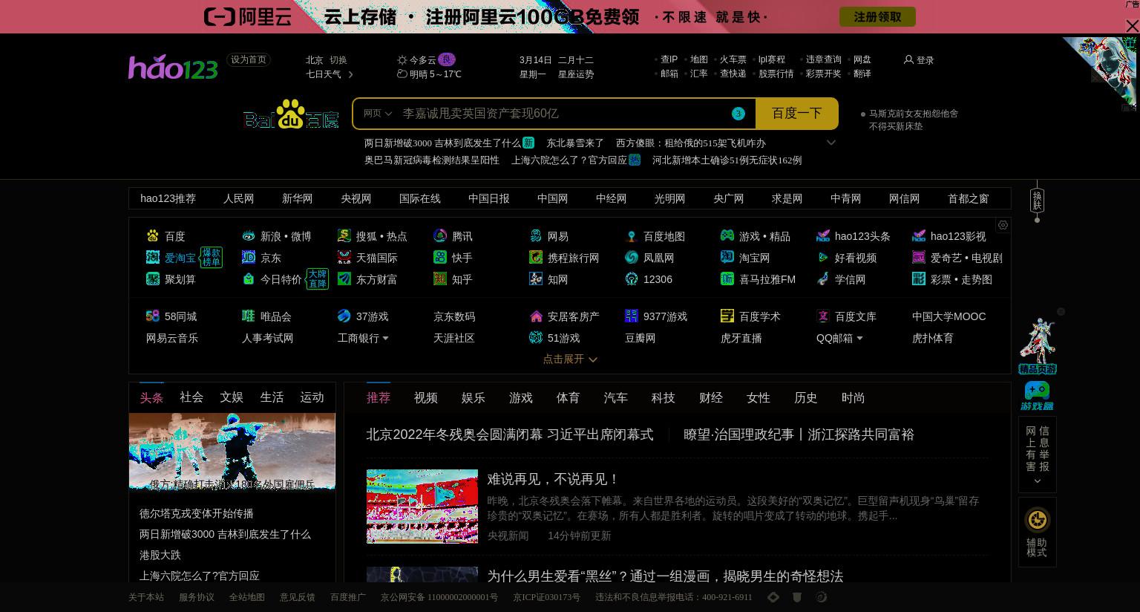Click the Ctrip 携程旅行网 icon
Image resolution: width=1140 pixels, height=612 pixels.
coord(536,258)
